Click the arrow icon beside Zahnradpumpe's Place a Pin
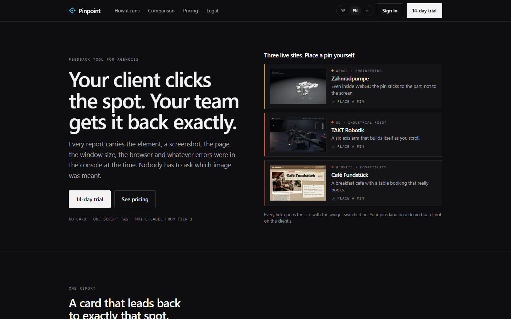The width and height of the screenshot is (511, 319). [x=333, y=102]
